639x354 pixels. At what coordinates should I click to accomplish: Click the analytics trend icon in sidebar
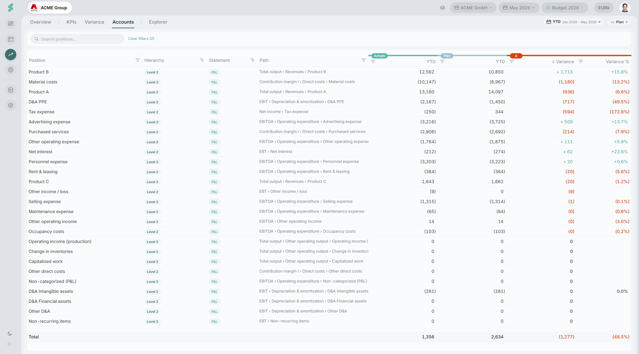pos(11,55)
